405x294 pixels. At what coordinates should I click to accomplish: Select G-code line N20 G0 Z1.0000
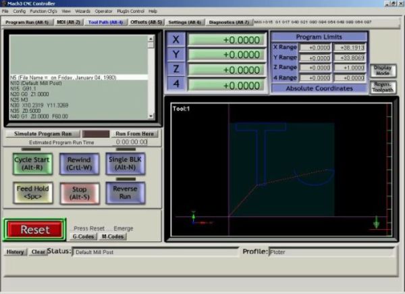tap(78, 94)
